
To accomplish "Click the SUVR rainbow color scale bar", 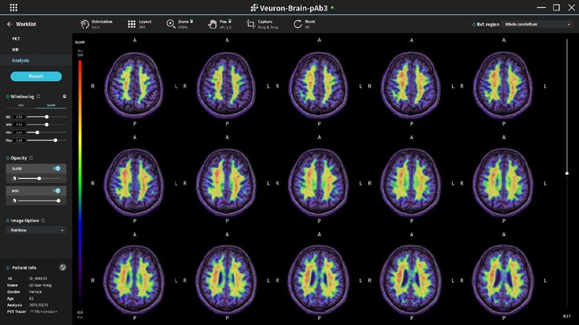I will point(80,182).
